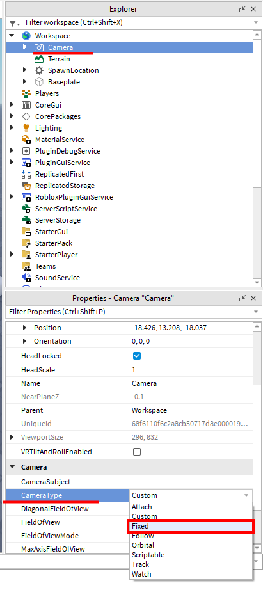Choose Attach from the CameraType list

point(191,507)
